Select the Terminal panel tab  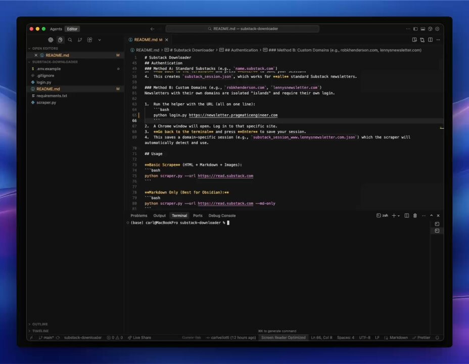179,216
